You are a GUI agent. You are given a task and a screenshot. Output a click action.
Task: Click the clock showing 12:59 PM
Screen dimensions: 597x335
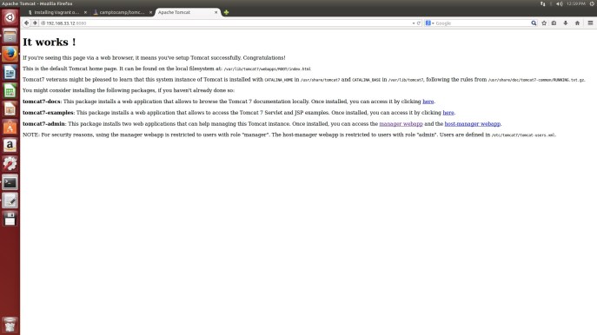575,3
